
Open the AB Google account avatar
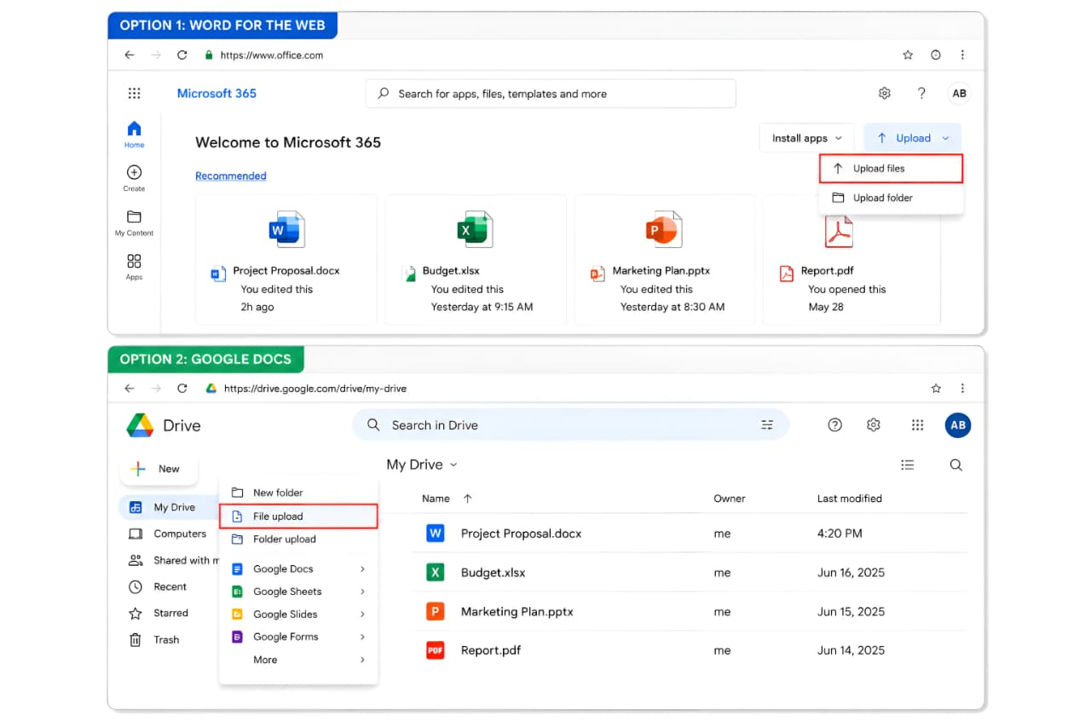click(x=958, y=424)
